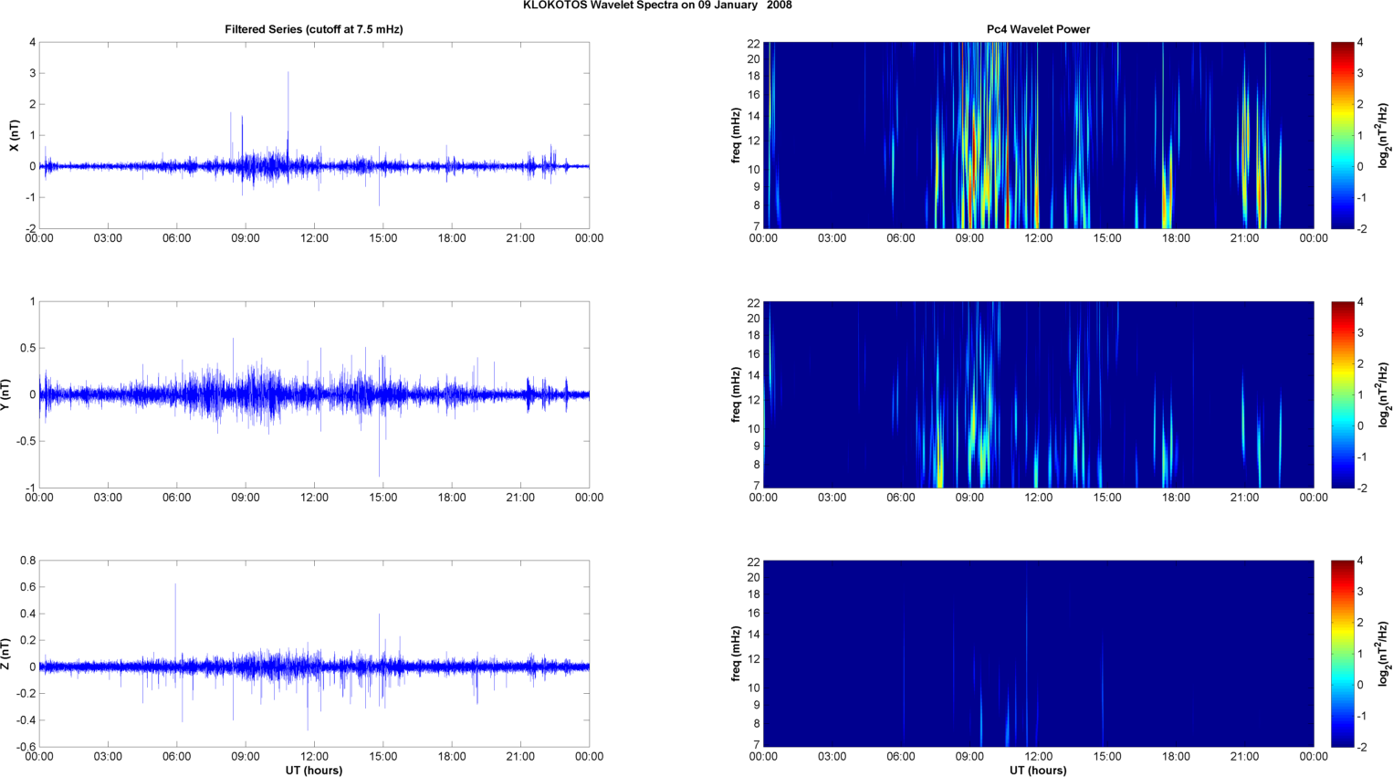Screen dimensions: 1393x777
Task: Click the "0.5" tick on the Y axis
Action: [27, 348]
